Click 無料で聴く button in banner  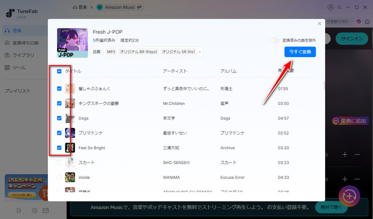pos(331,207)
